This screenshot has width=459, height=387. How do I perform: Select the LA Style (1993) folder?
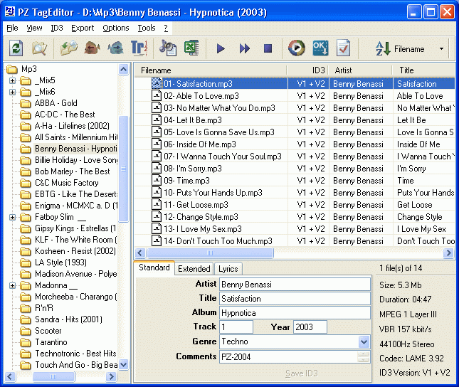click(x=60, y=263)
